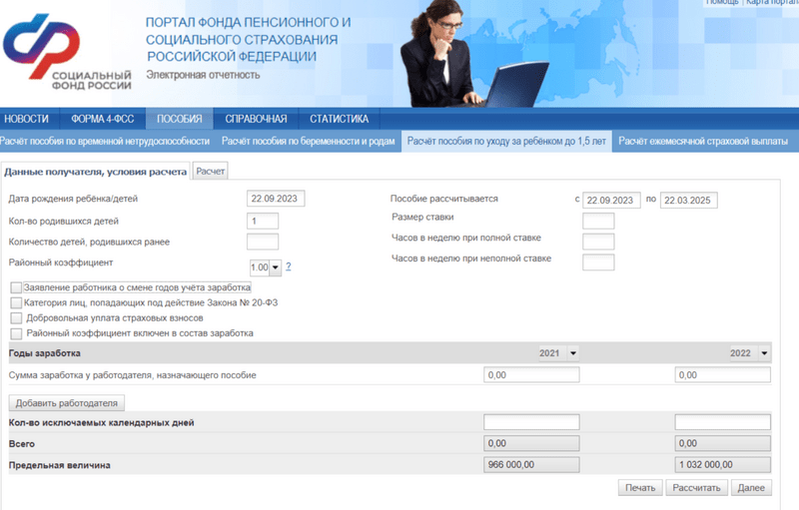Screen dimensions: 799x510
Task: Click the Всего total field for 2022
Action: (722, 443)
